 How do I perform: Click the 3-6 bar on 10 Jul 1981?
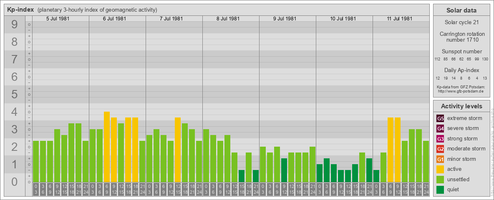[327, 170]
